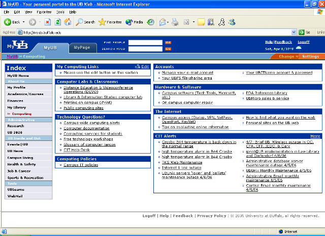This screenshot has width=325, height=236.
Task: Open the Media toolbar button
Action: pyautogui.click(x=134, y=22)
